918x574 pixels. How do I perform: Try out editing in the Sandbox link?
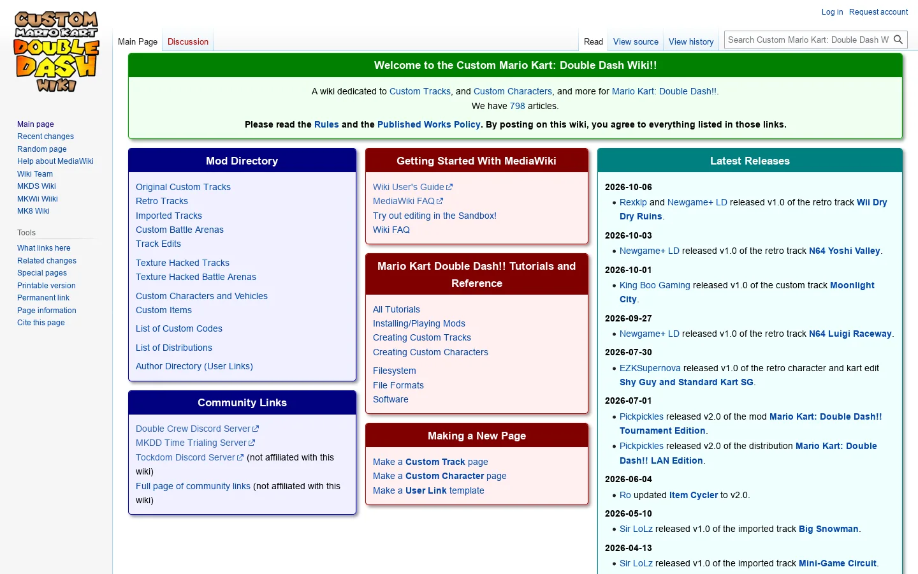pos(435,216)
